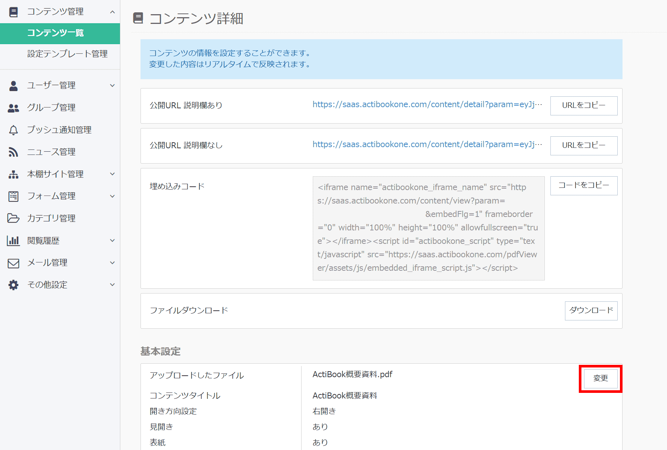Click inside the embed code text box

click(x=428, y=228)
